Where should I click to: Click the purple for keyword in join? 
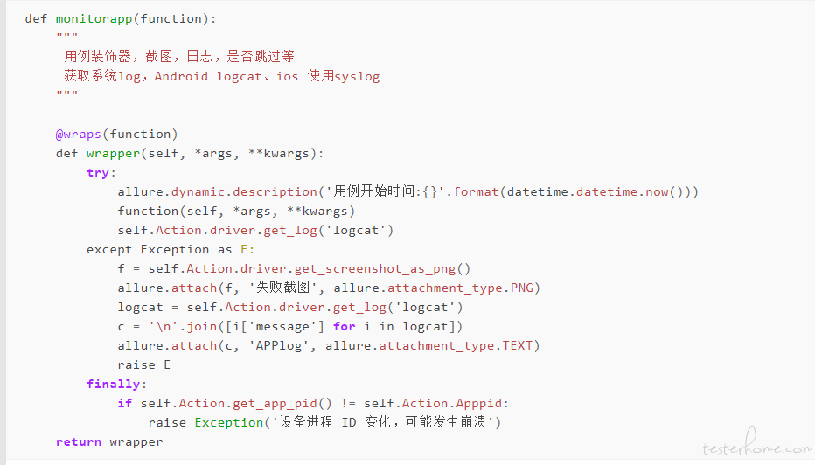pyautogui.click(x=344, y=327)
